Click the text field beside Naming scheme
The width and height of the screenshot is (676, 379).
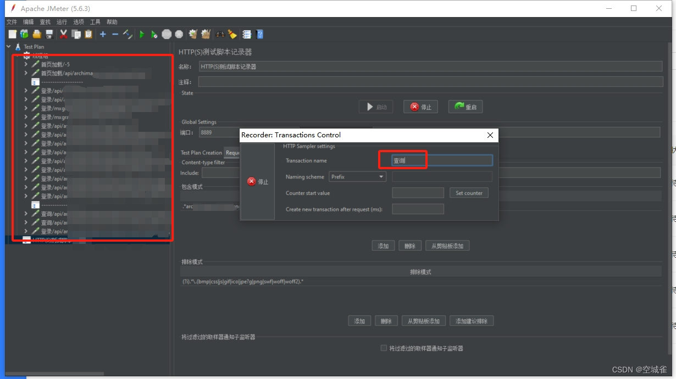pyautogui.click(x=442, y=177)
